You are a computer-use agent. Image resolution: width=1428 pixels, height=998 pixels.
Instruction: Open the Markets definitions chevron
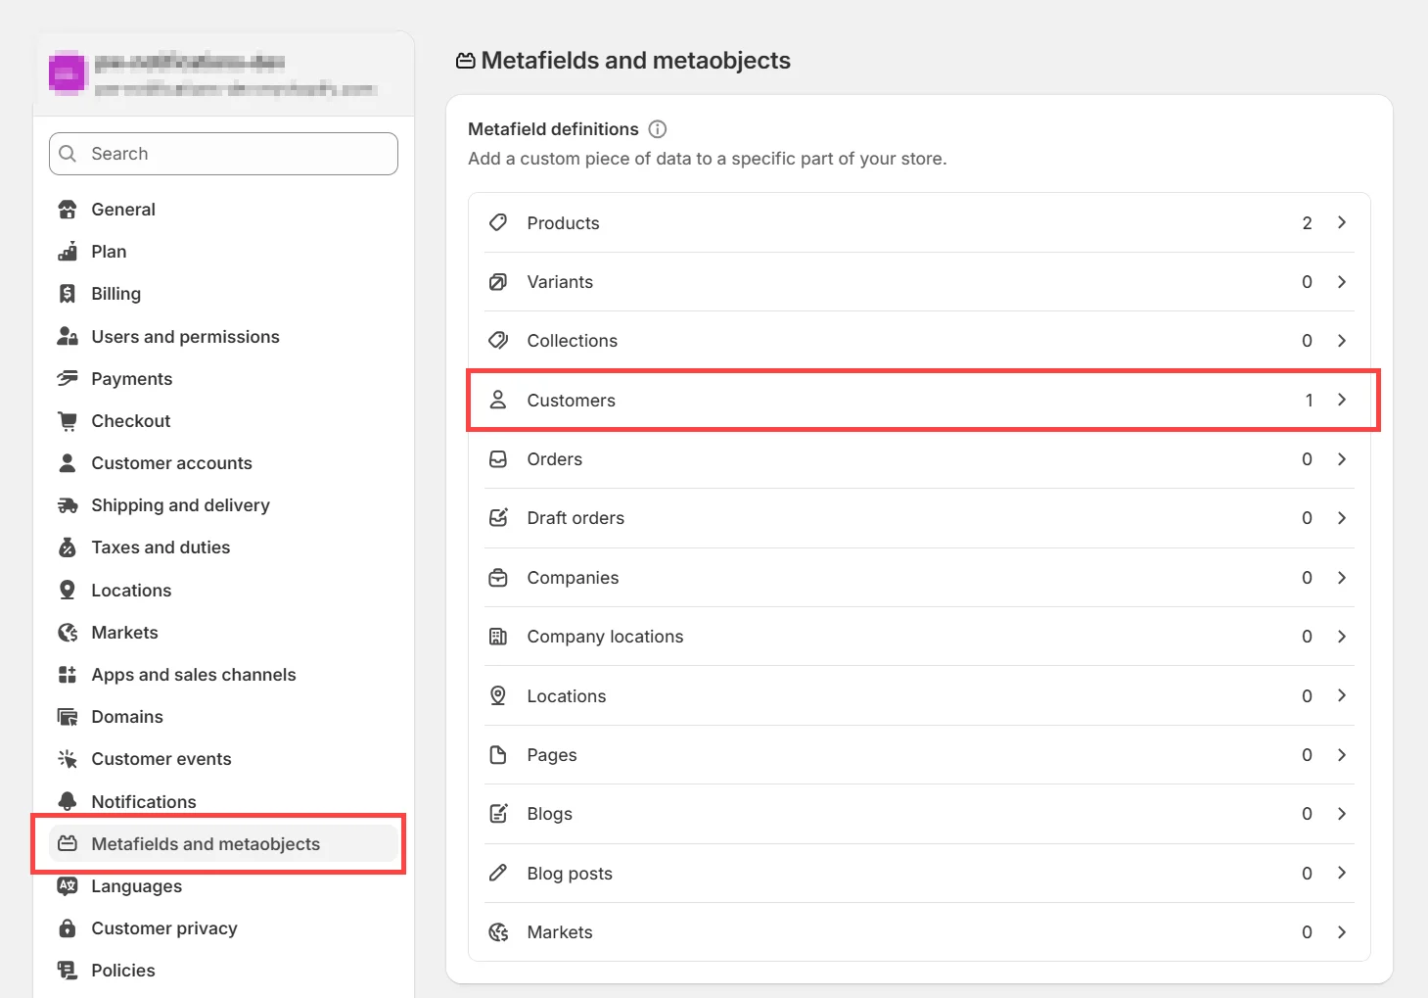tap(1342, 932)
